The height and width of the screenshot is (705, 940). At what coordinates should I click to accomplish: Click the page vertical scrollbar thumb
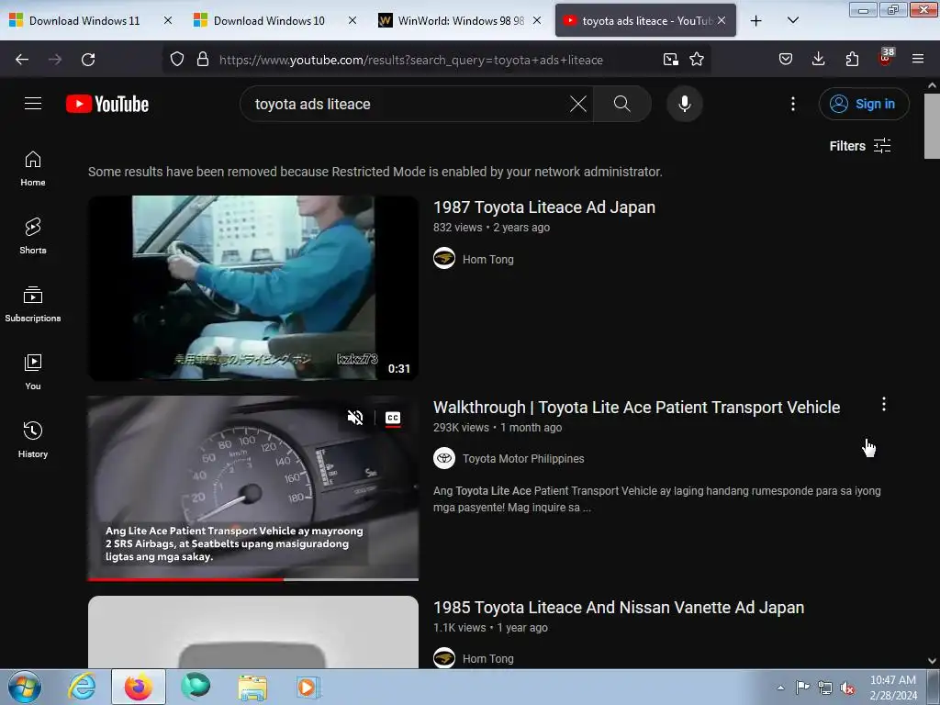click(x=932, y=126)
